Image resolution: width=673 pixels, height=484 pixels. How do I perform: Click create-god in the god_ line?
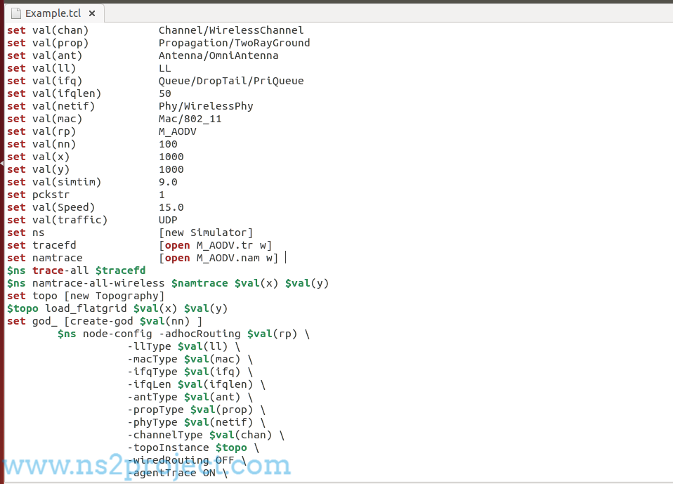(101, 321)
